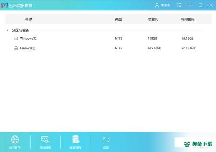Image resolution: width=216 pixels, height=152 pixels.
Task: Minimize the data recovery window
Action: pyautogui.click(x=190, y=5)
